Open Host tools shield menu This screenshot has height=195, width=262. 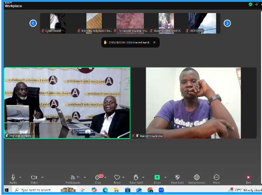click(x=177, y=179)
